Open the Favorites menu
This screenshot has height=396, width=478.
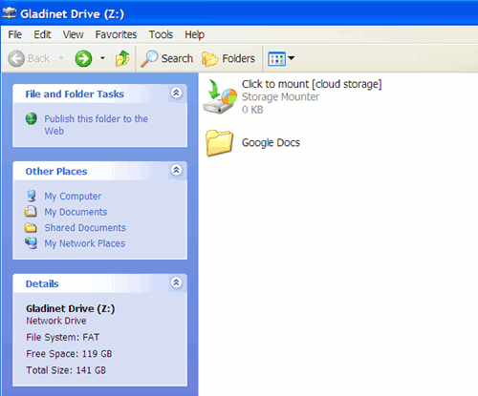click(116, 34)
